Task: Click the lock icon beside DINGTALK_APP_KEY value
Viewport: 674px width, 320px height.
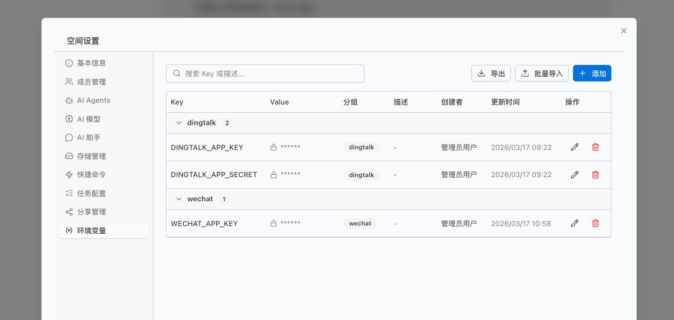Action: pyautogui.click(x=273, y=147)
